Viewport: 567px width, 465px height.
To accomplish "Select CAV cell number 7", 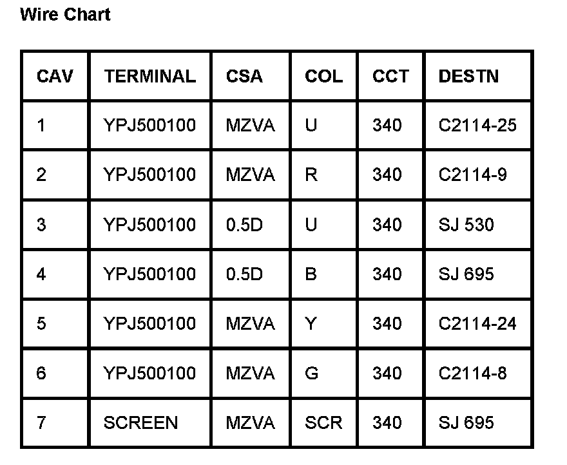I will coord(41,422).
